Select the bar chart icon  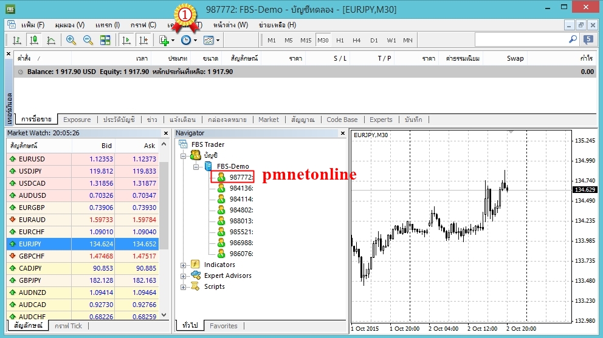(x=17, y=40)
